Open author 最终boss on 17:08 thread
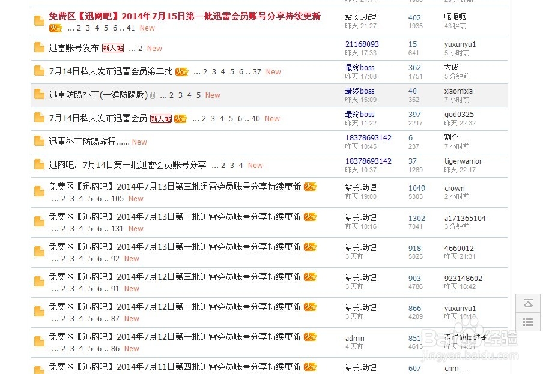 (x=360, y=67)
